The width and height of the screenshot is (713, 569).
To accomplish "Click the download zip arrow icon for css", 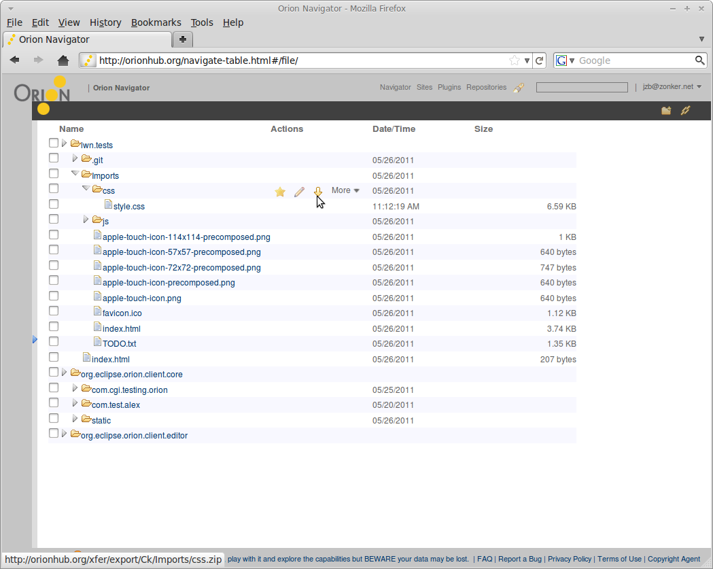I will pos(318,192).
